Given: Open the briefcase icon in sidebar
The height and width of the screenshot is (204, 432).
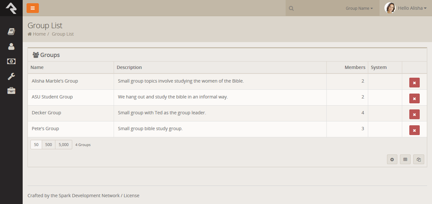Looking at the screenshot, I should coord(11,91).
